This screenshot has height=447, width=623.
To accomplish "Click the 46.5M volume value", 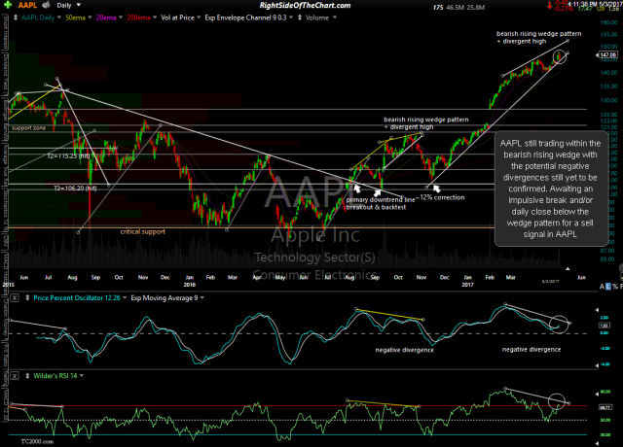I will coord(455,7).
